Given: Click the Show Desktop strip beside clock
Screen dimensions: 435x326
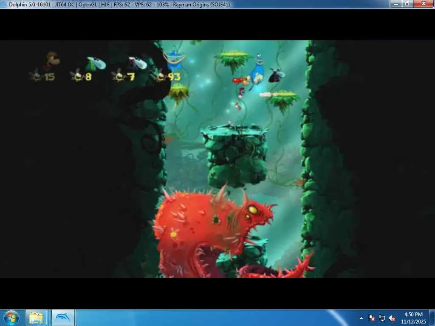Looking at the screenshot, I should [432, 318].
